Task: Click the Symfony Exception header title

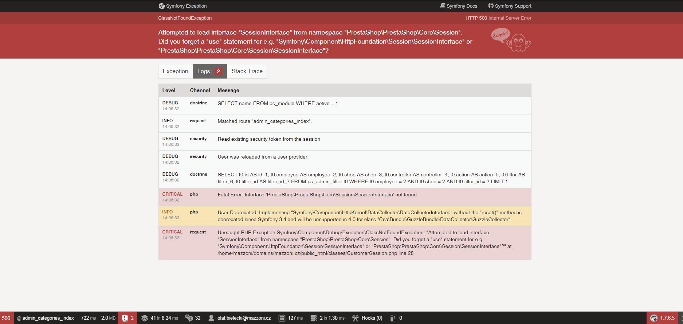Action: [x=186, y=6]
